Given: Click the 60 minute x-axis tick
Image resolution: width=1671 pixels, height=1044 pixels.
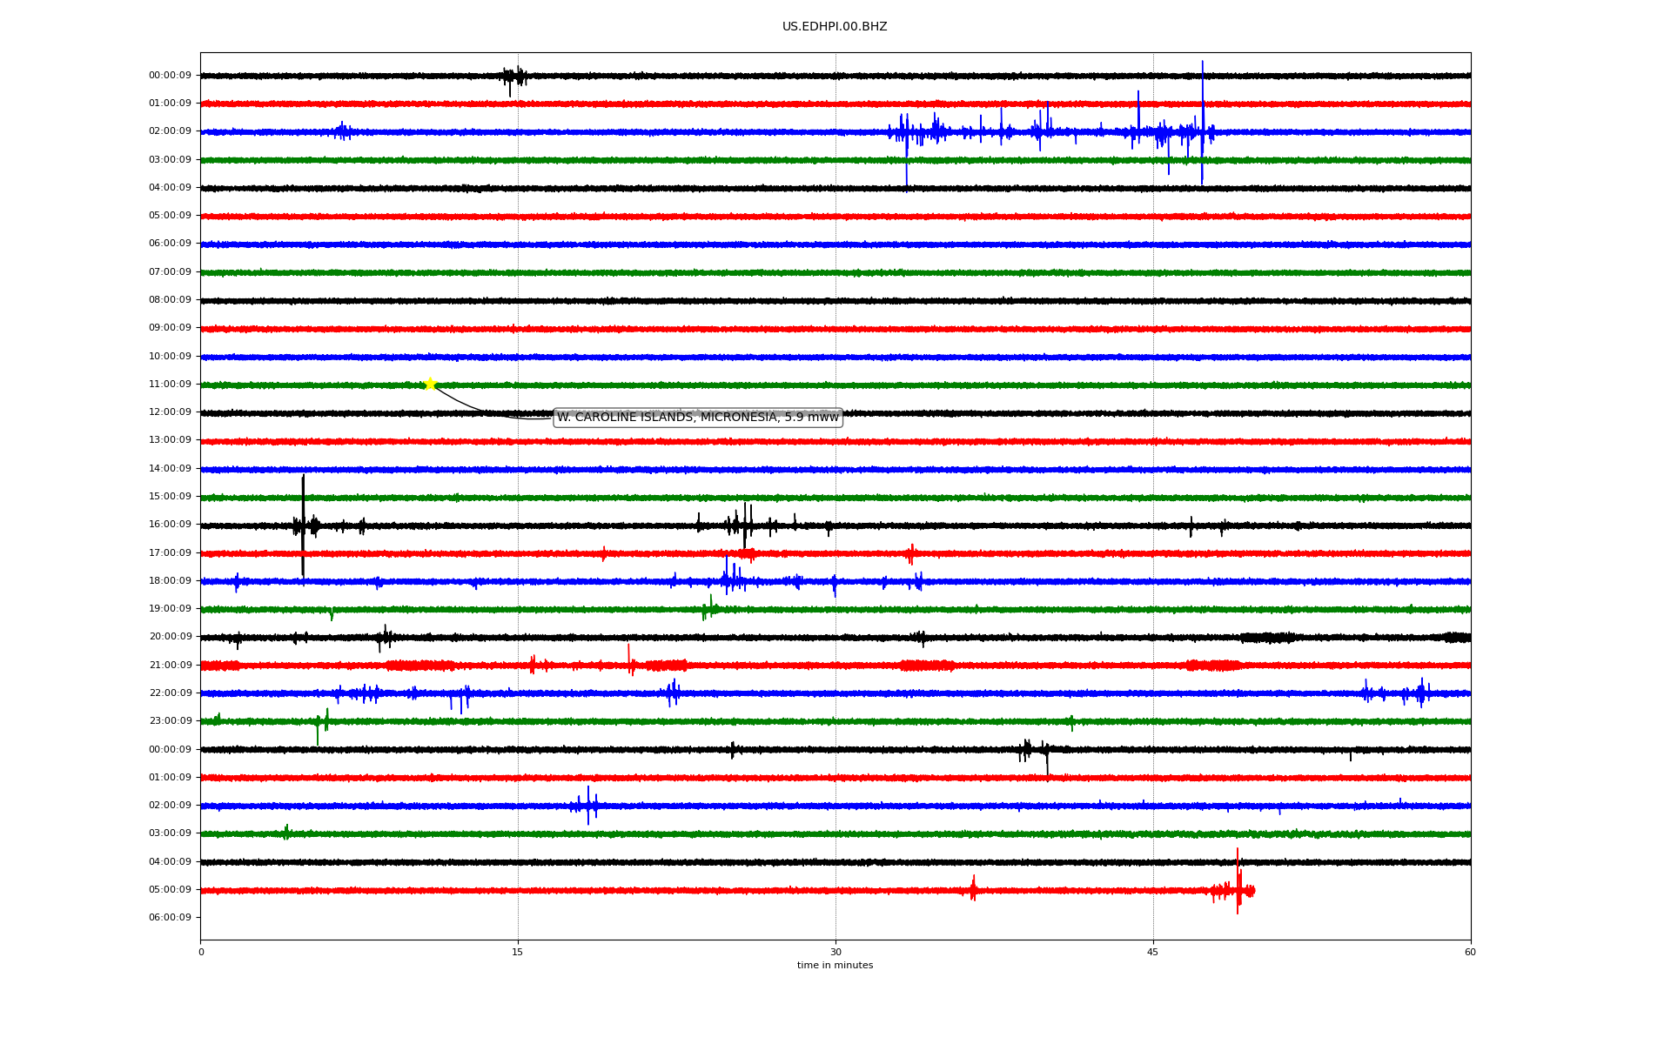Looking at the screenshot, I should point(1470,953).
